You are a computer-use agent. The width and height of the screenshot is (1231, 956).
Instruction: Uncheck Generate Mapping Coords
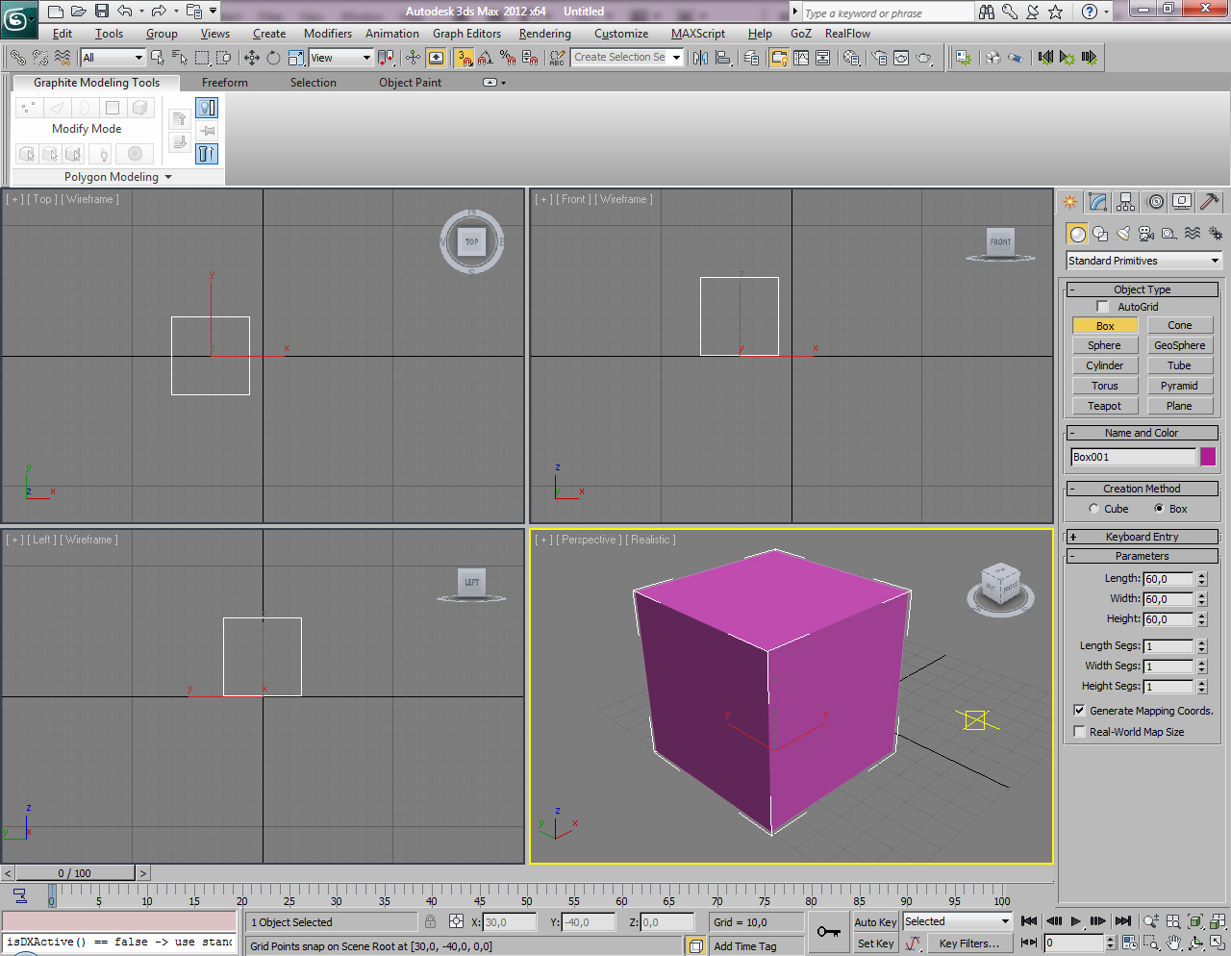point(1079,711)
